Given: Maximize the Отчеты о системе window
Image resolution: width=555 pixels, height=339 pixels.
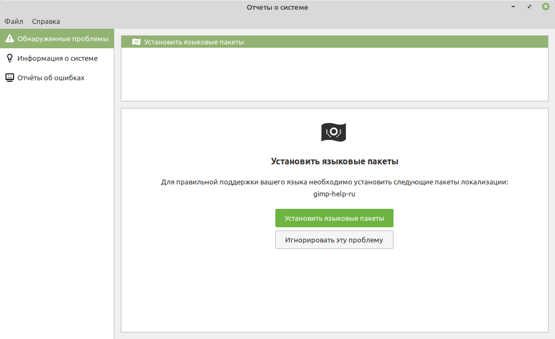Looking at the screenshot, I should (530, 7).
